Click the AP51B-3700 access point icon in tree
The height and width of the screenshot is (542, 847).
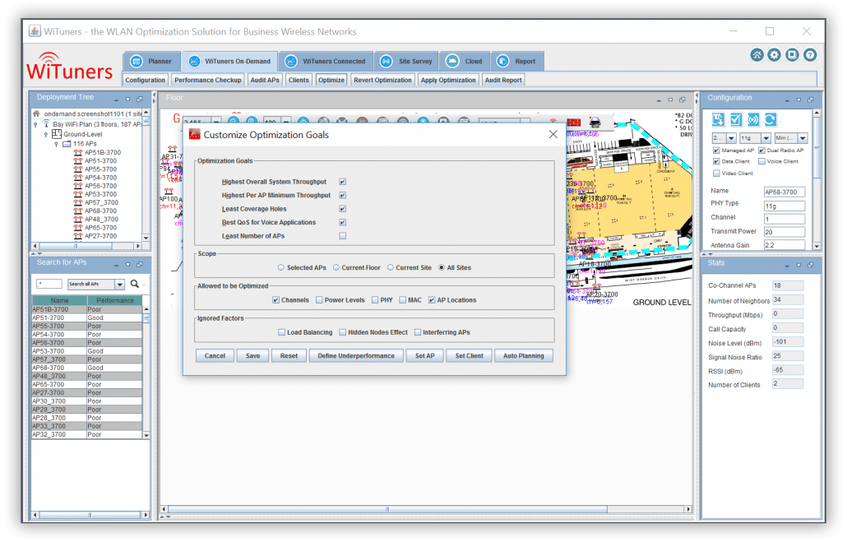click(78, 153)
